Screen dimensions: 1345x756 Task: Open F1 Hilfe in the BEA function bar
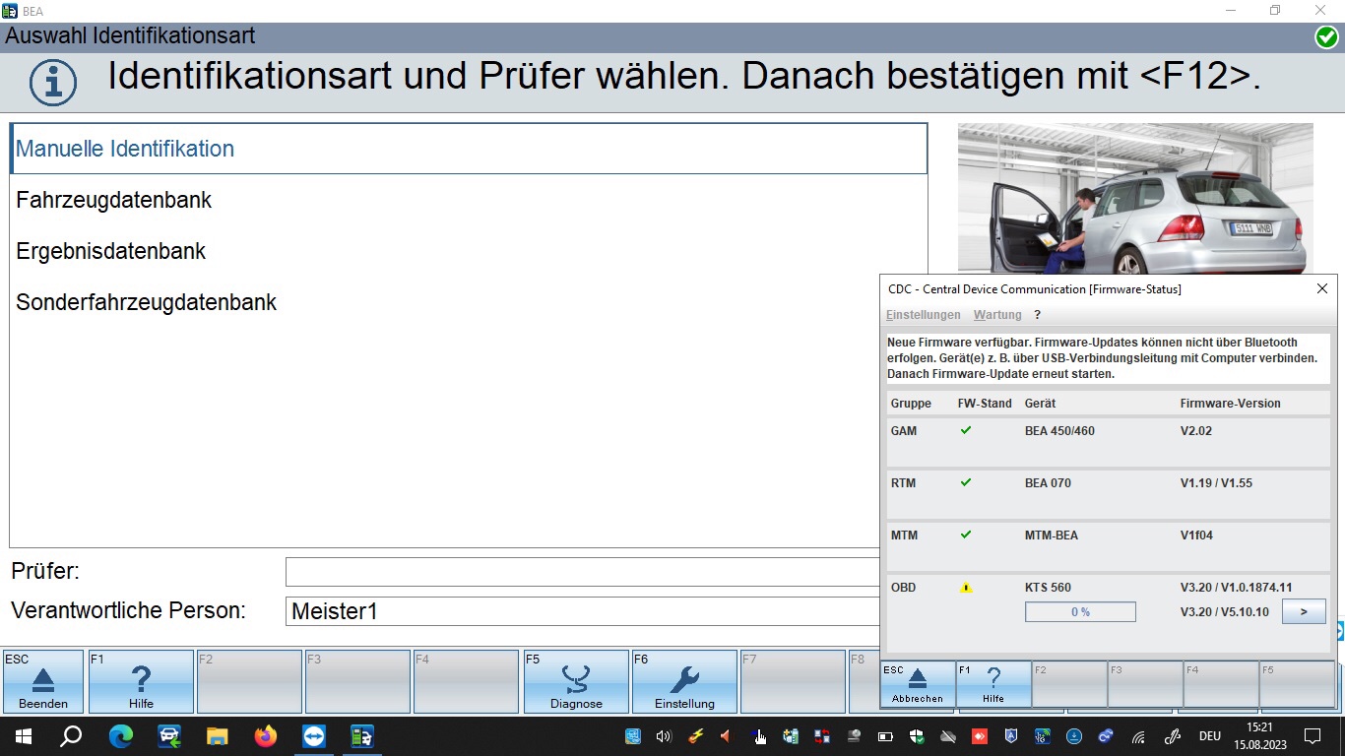point(141,681)
